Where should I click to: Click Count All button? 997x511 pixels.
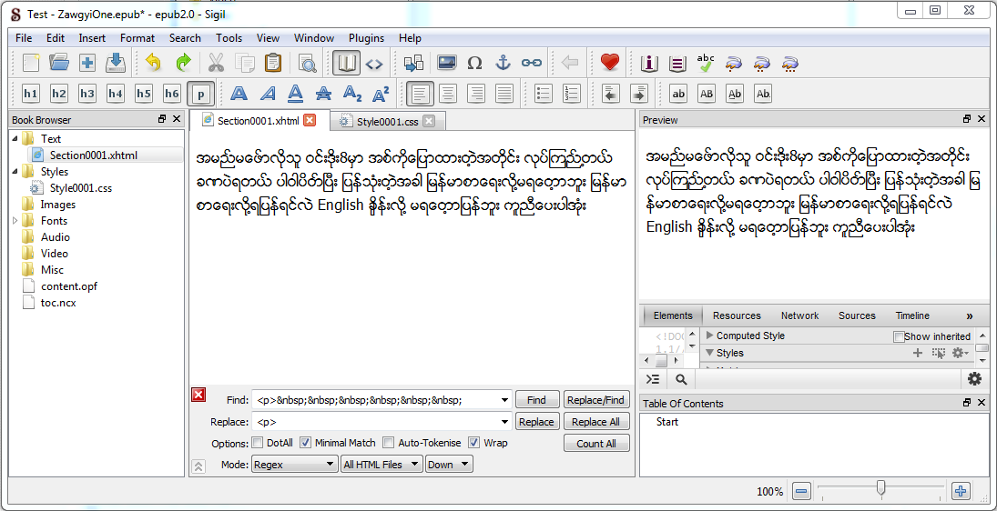[595, 444]
